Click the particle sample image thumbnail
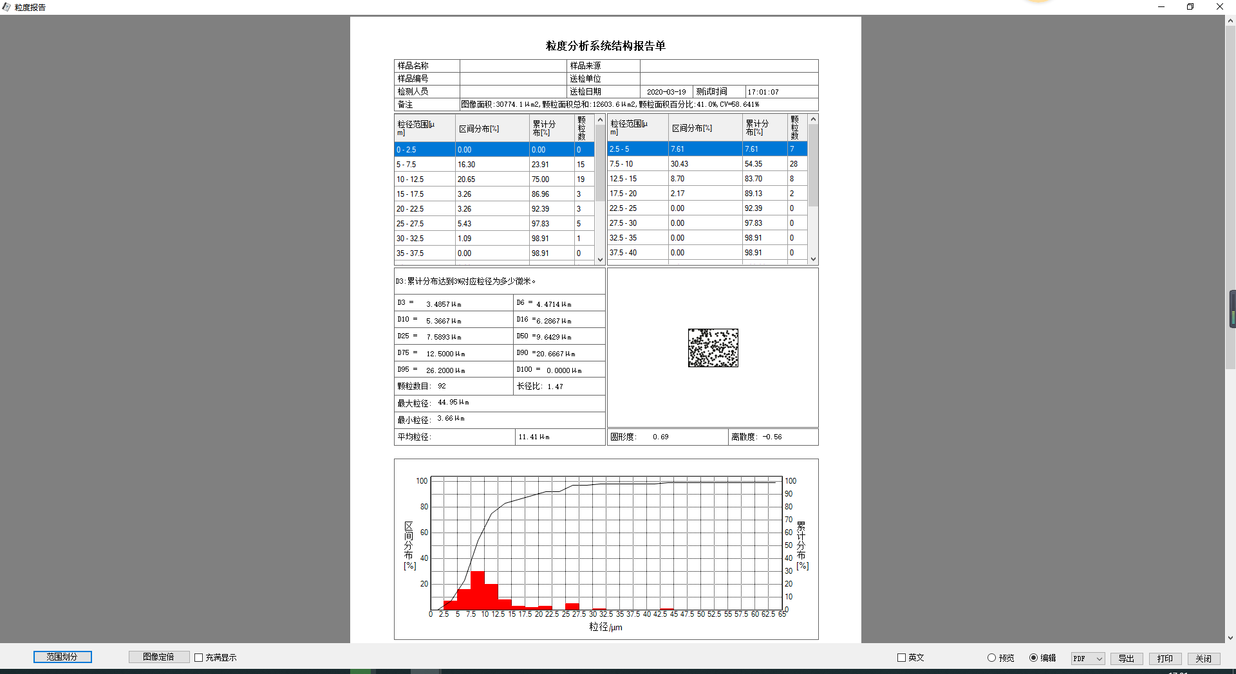Viewport: 1236px width, 674px height. click(713, 348)
